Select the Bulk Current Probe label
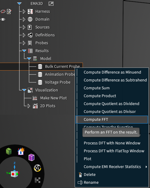150x188 pixels. pos(62,67)
